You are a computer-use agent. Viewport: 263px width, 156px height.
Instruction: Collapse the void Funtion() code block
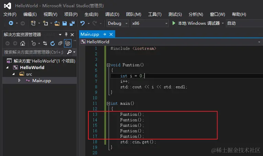(x=108, y=65)
